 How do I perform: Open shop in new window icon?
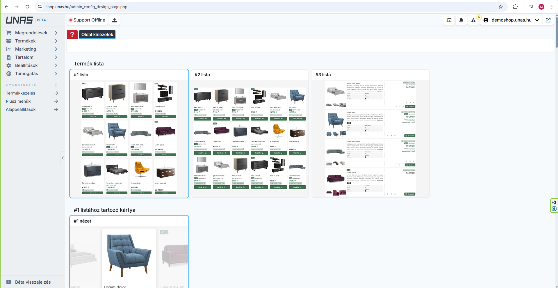[x=548, y=20]
